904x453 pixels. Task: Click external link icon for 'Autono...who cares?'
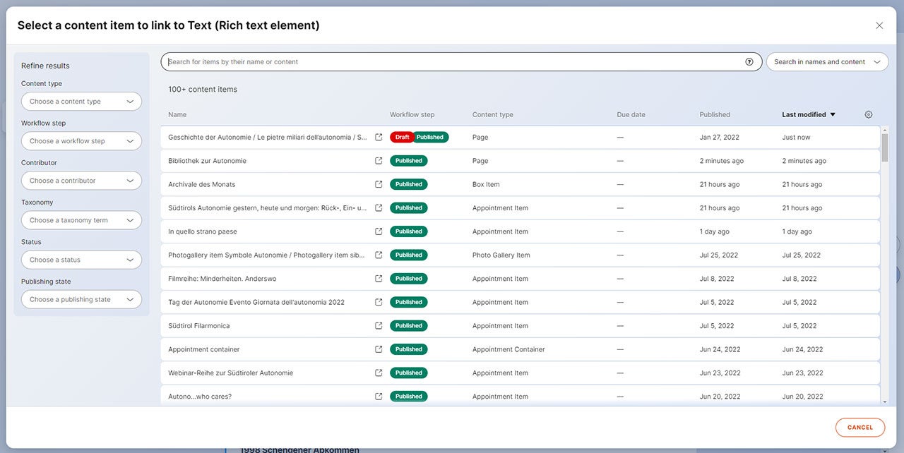tap(379, 397)
